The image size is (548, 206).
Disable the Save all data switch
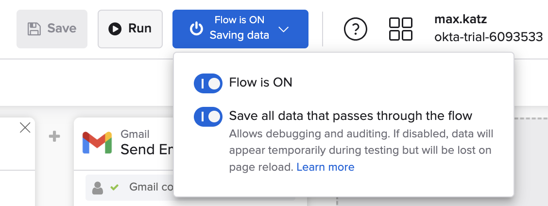[208, 117]
